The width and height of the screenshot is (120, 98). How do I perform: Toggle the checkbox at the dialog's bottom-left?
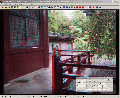pos(77,90)
